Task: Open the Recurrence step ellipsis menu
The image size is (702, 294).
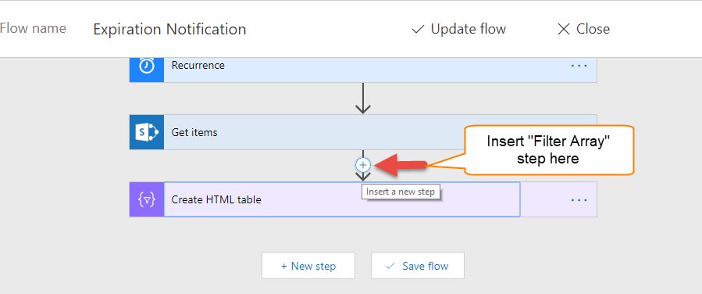Action: pos(579,66)
